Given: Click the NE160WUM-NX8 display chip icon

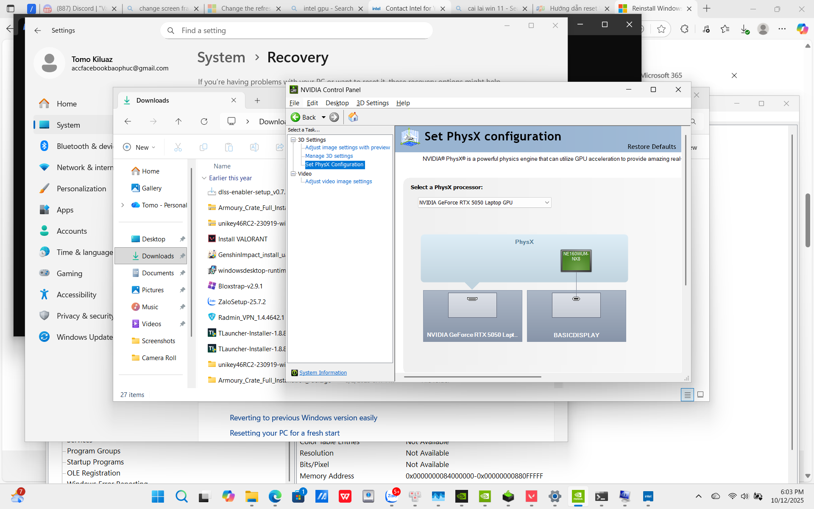Looking at the screenshot, I should pyautogui.click(x=576, y=260).
